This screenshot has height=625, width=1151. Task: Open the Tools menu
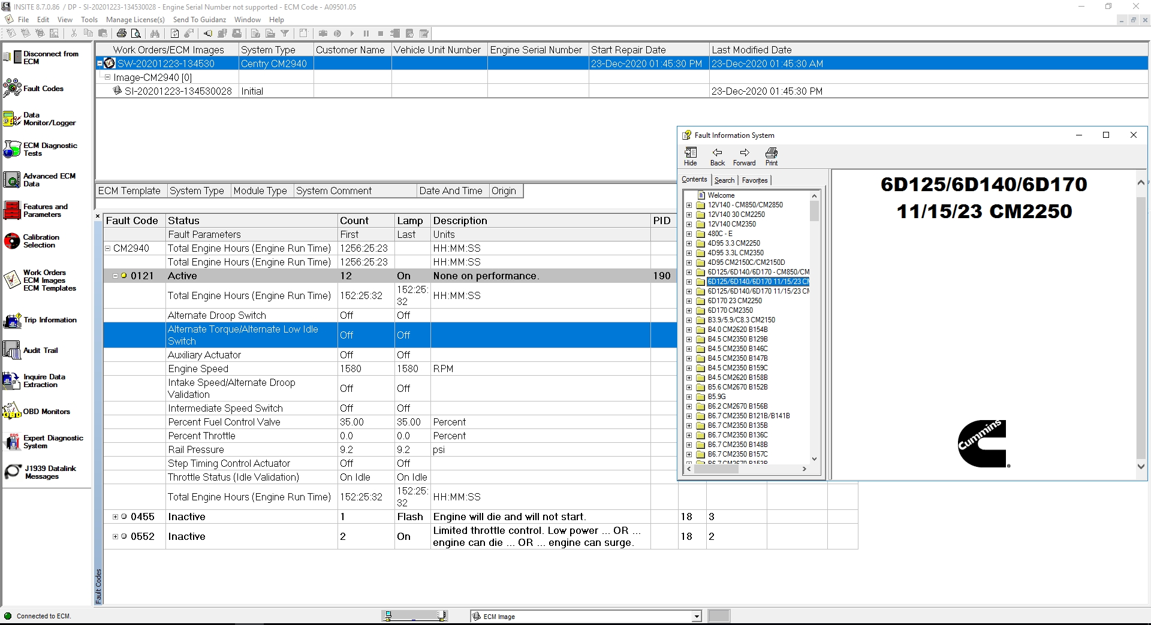89,20
